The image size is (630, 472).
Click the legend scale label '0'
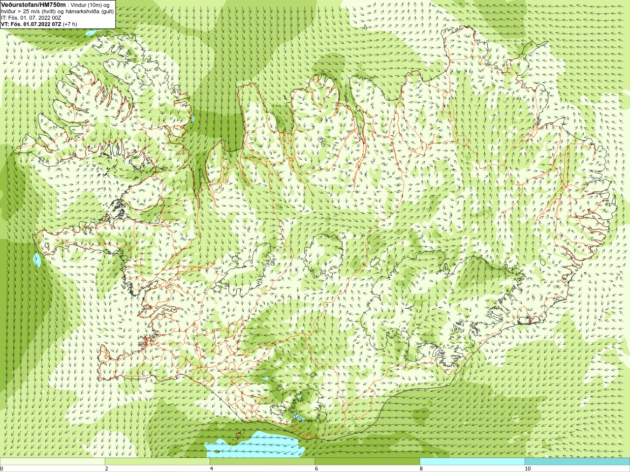click(x=2, y=469)
